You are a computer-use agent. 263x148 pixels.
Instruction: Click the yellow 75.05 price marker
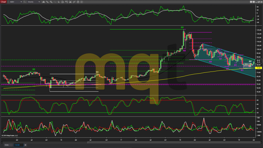tap(259, 68)
